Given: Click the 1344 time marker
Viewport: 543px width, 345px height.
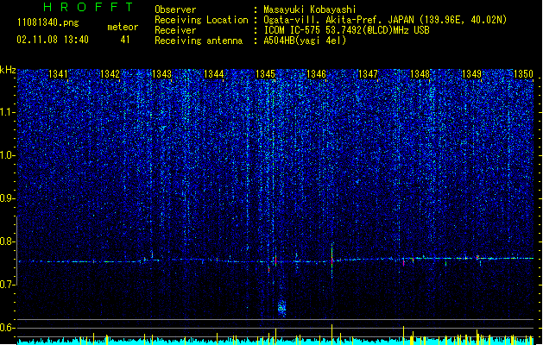Looking at the screenshot, I should pyautogui.click(x=214, y=74).
